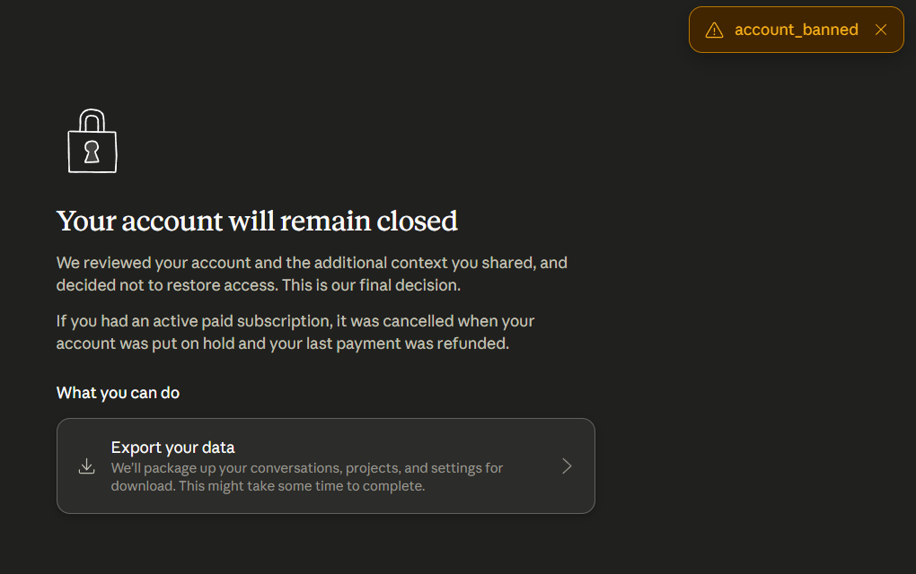Image resolution: width=916 pixels, height=574 pixels.
Task: Click the download arrow icon
Action: 86,466
